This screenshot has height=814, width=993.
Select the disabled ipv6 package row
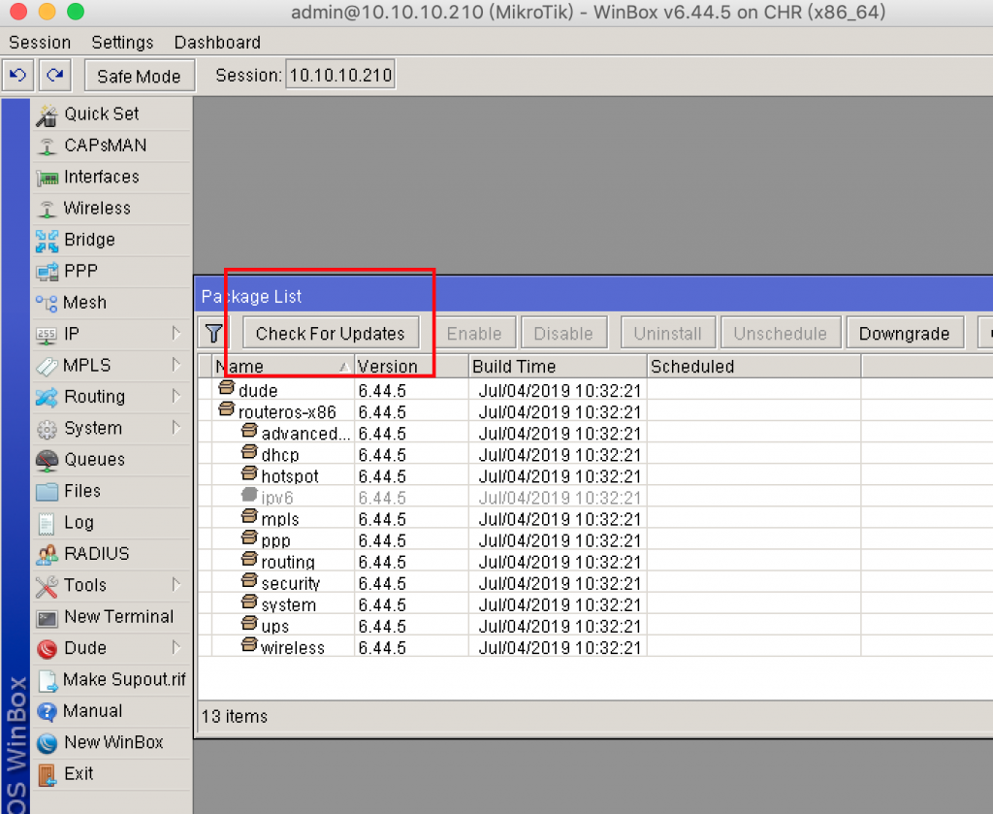[x=595, y=498]
